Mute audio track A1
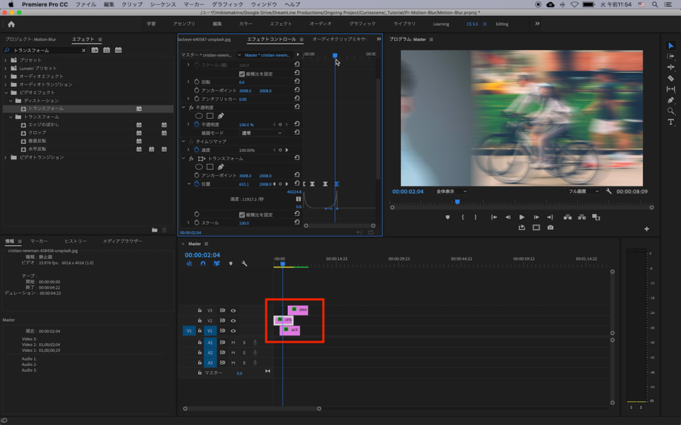The width and height of the screenshot is (681, 425). 233,343
